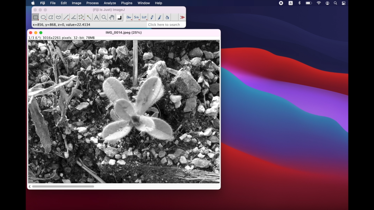The image size is (374, 210).
Task: Pick the Hand scrolling tool
Action: [x=112, y=17]
